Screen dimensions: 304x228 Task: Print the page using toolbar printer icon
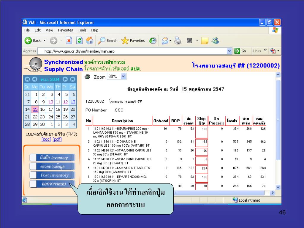click(178, 40)
